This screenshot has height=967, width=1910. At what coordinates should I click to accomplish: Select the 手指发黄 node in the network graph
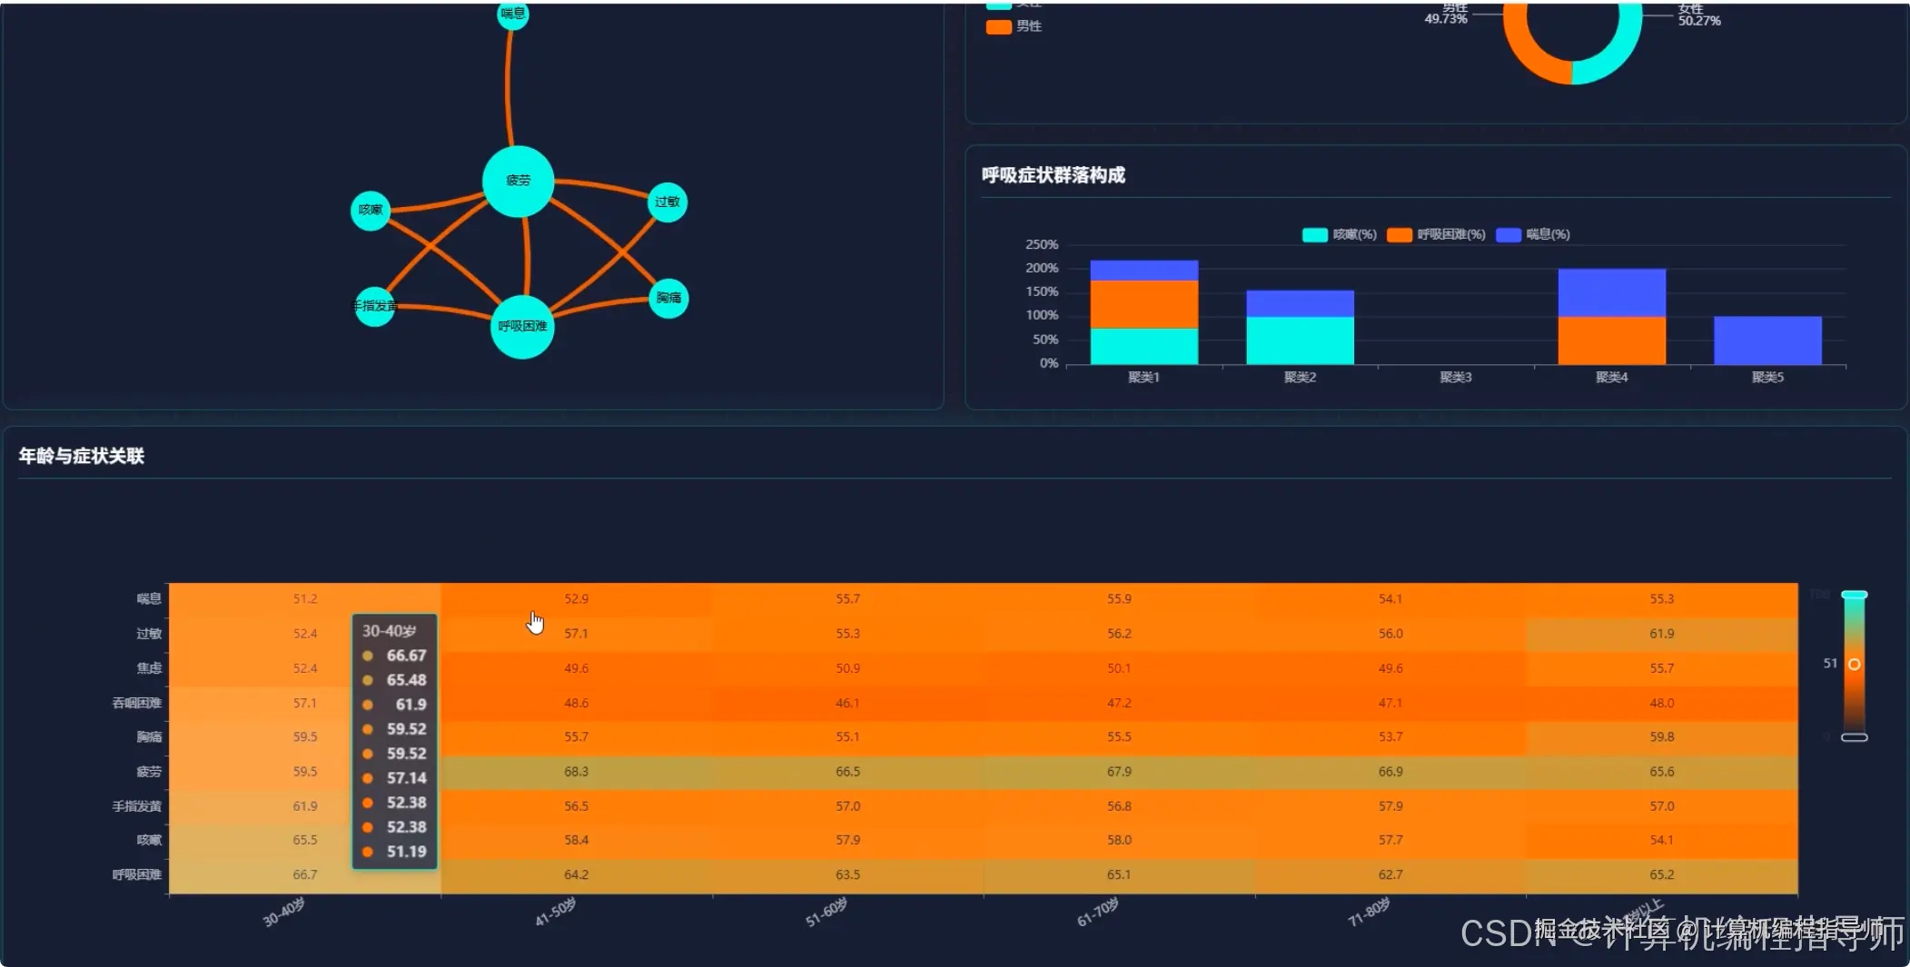click(374, 306)
